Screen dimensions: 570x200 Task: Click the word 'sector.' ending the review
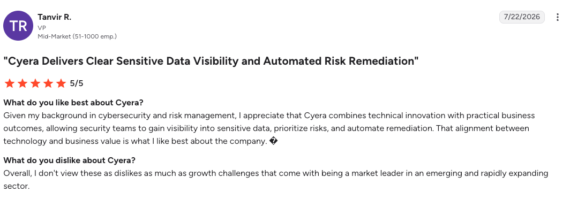[x=17, y=187]
